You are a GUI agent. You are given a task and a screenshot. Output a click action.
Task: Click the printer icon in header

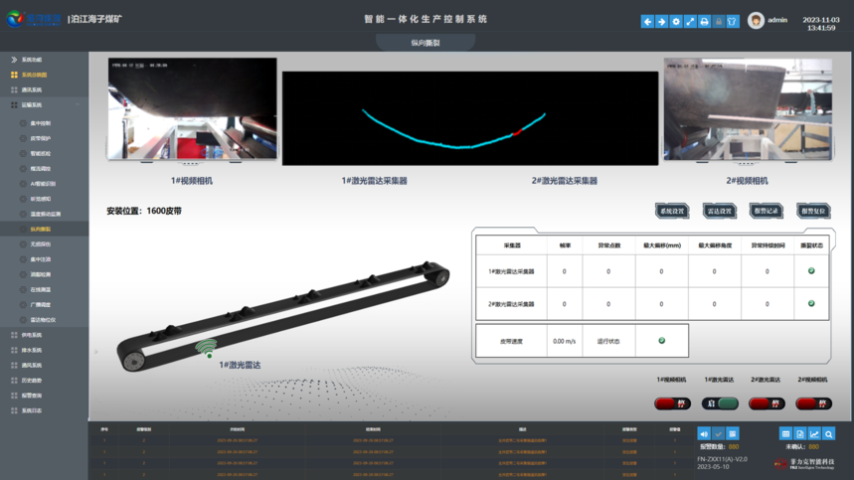tap(704, 21)
